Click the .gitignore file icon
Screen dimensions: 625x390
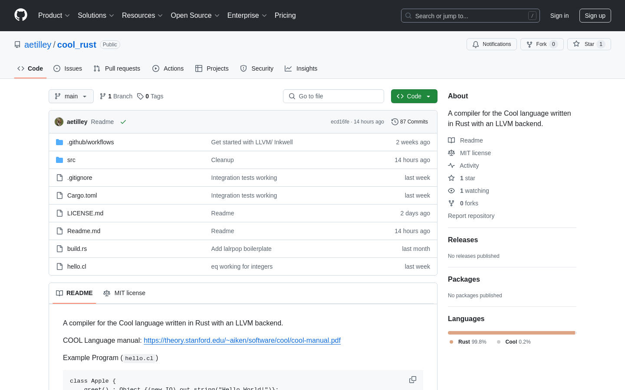tap(59, 178)
